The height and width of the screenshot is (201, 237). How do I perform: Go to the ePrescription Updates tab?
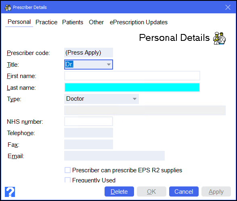pyautogui.click(x=138, y=22)
